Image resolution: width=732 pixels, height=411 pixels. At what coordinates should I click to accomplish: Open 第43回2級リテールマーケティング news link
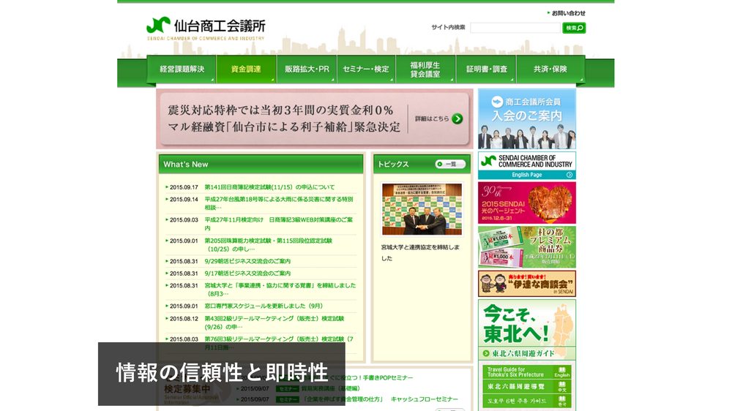pyautogui.click(x=274, y=323)
